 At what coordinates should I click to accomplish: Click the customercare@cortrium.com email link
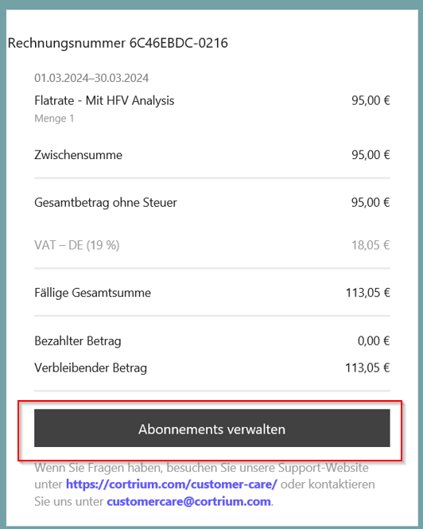pyautogui.click(x=189, y=502)
